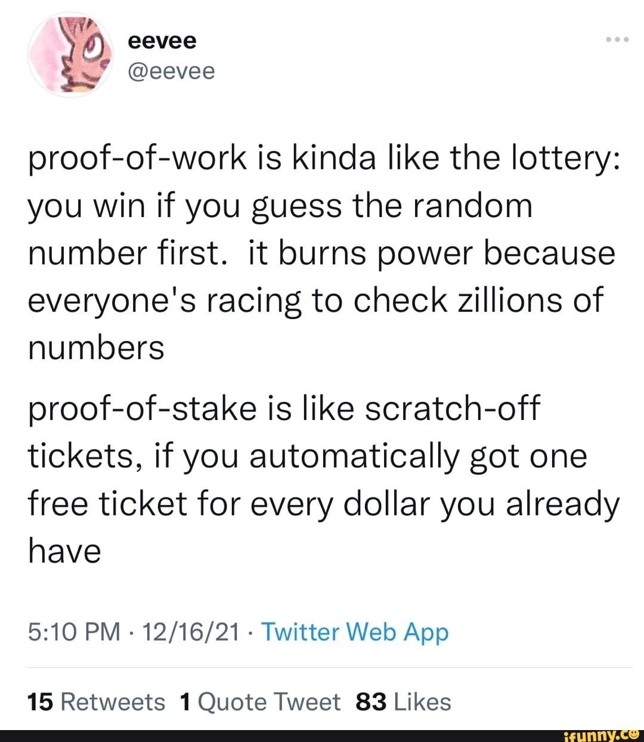Click eevee's profile avatar picture

71,55
